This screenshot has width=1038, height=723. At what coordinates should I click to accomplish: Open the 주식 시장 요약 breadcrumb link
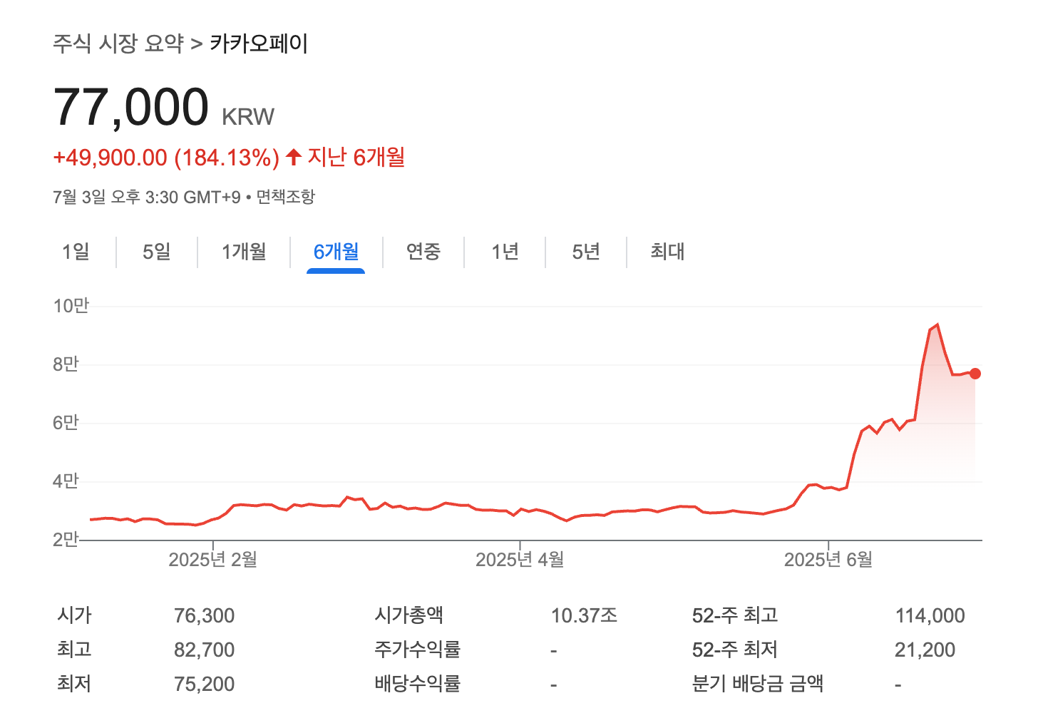[118, 43]
